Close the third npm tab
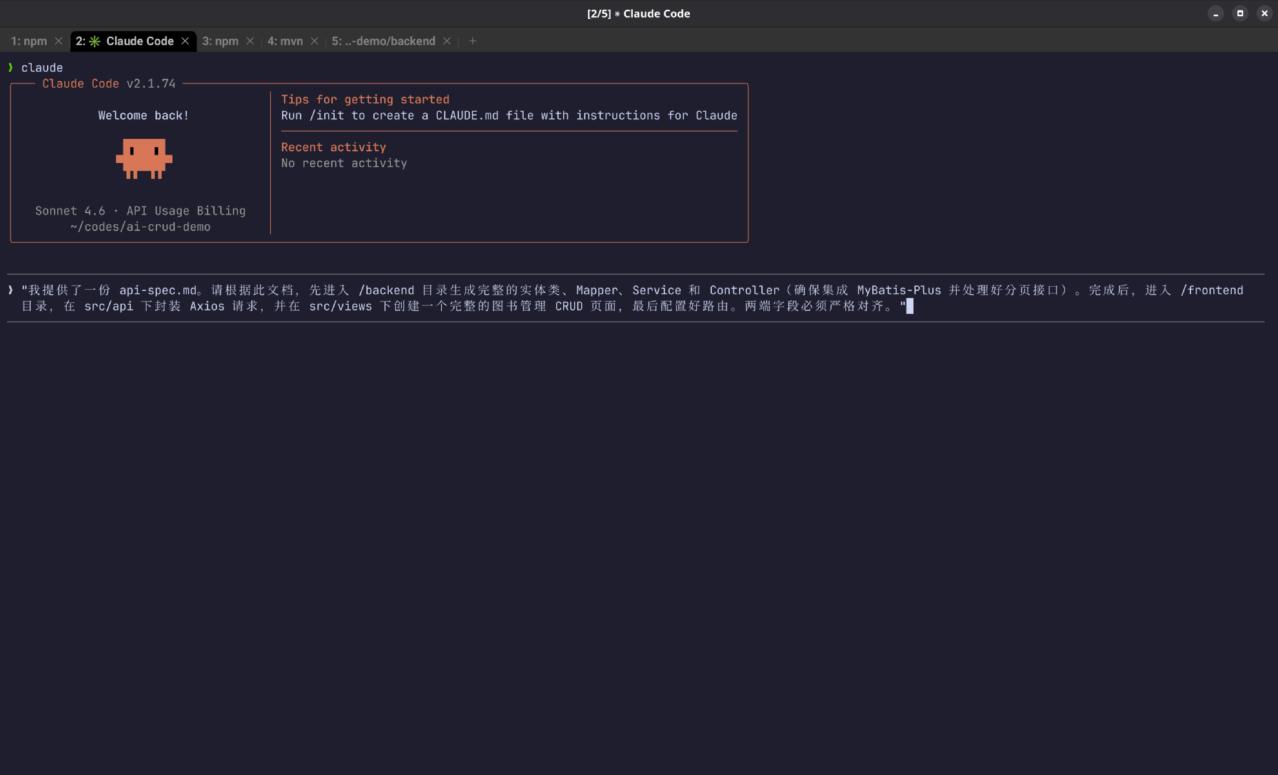 tap(250, 41)
